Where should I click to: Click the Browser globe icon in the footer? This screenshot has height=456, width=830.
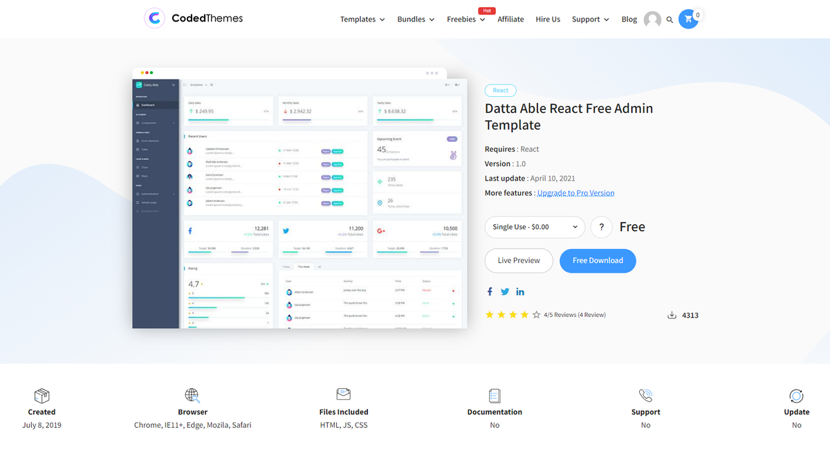(192, 395)
